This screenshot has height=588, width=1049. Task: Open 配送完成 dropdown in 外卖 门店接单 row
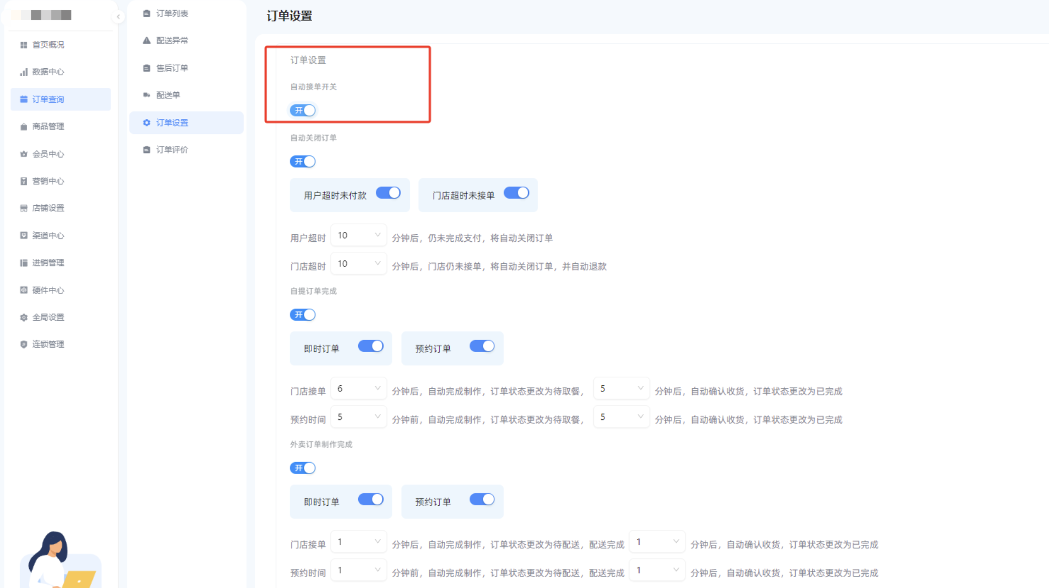pos(657,542)
